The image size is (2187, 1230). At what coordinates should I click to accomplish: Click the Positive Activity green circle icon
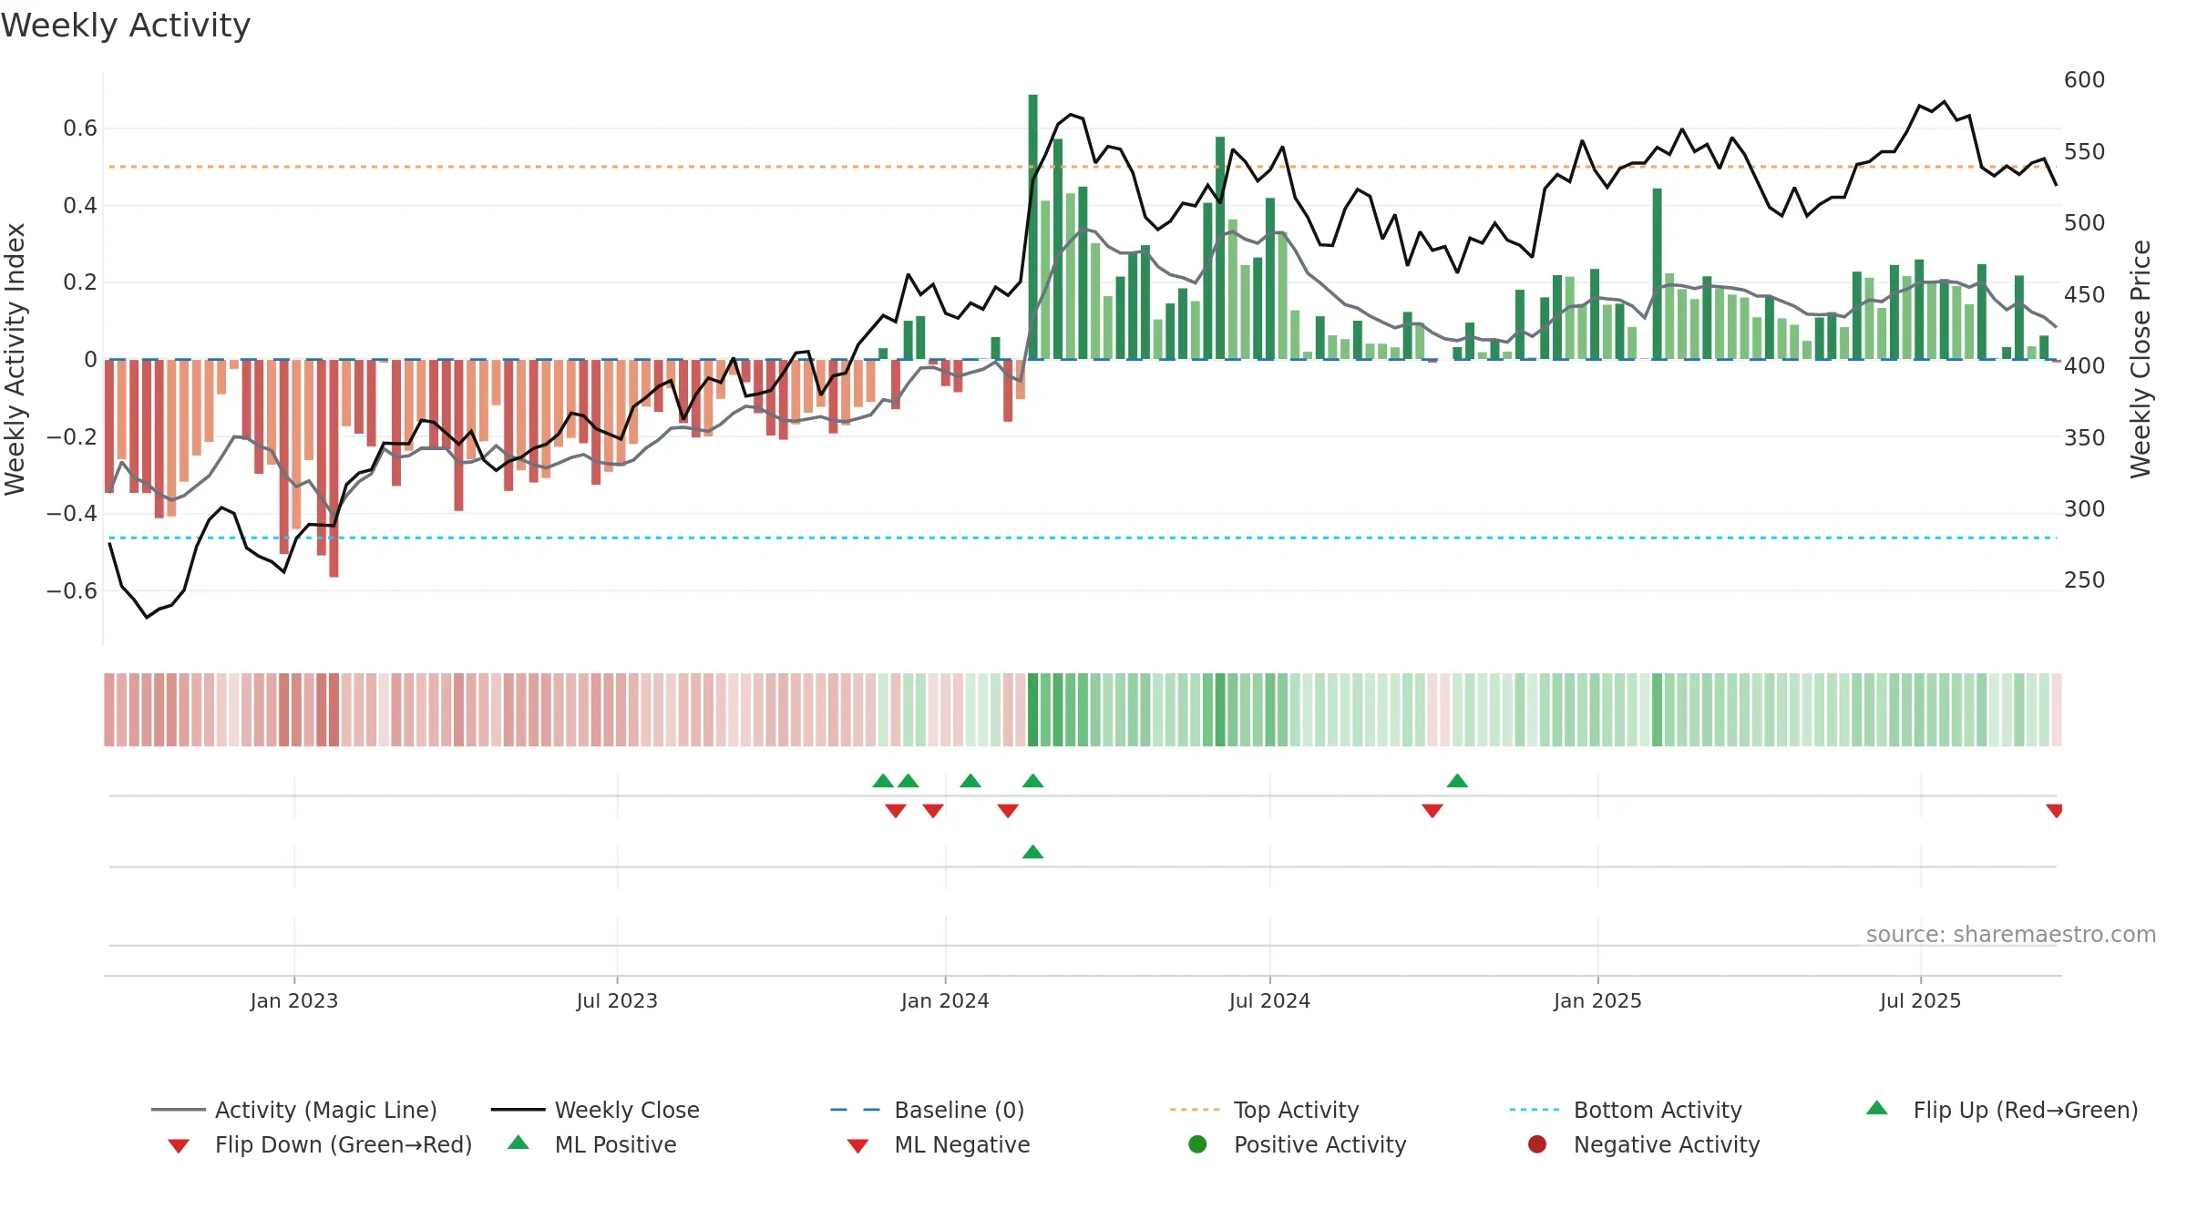pos(1197,1144)
